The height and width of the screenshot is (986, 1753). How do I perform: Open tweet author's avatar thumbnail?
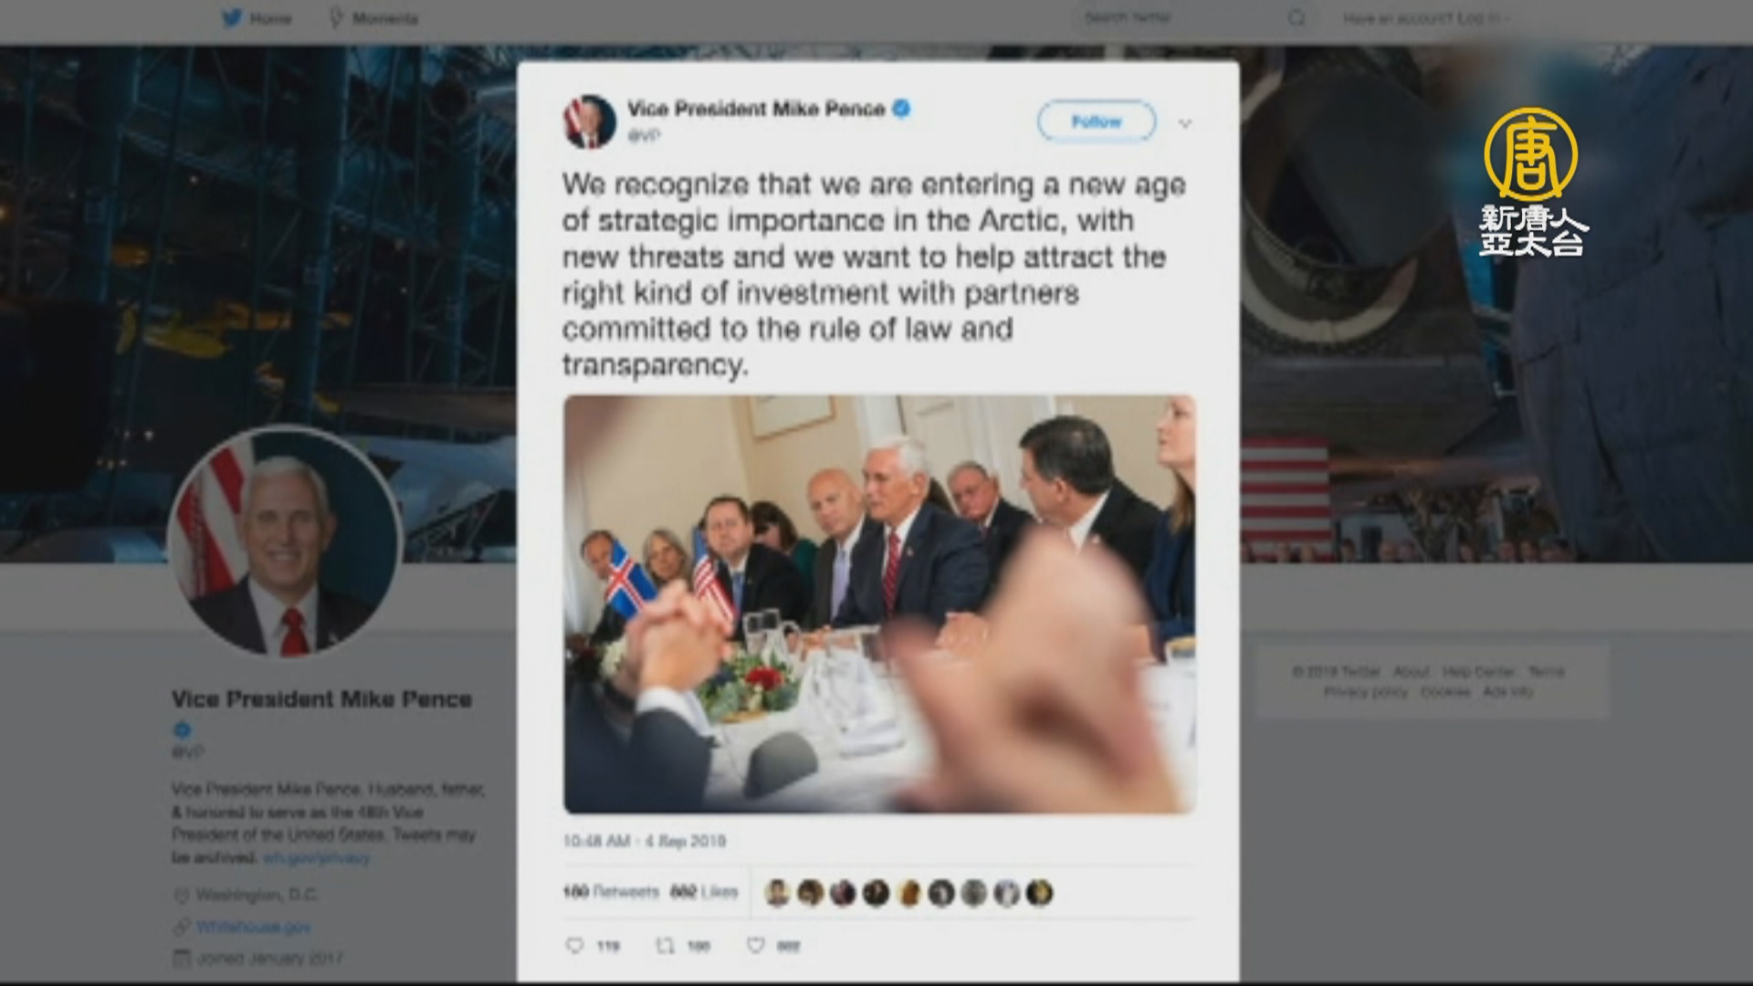coord(590,121)
